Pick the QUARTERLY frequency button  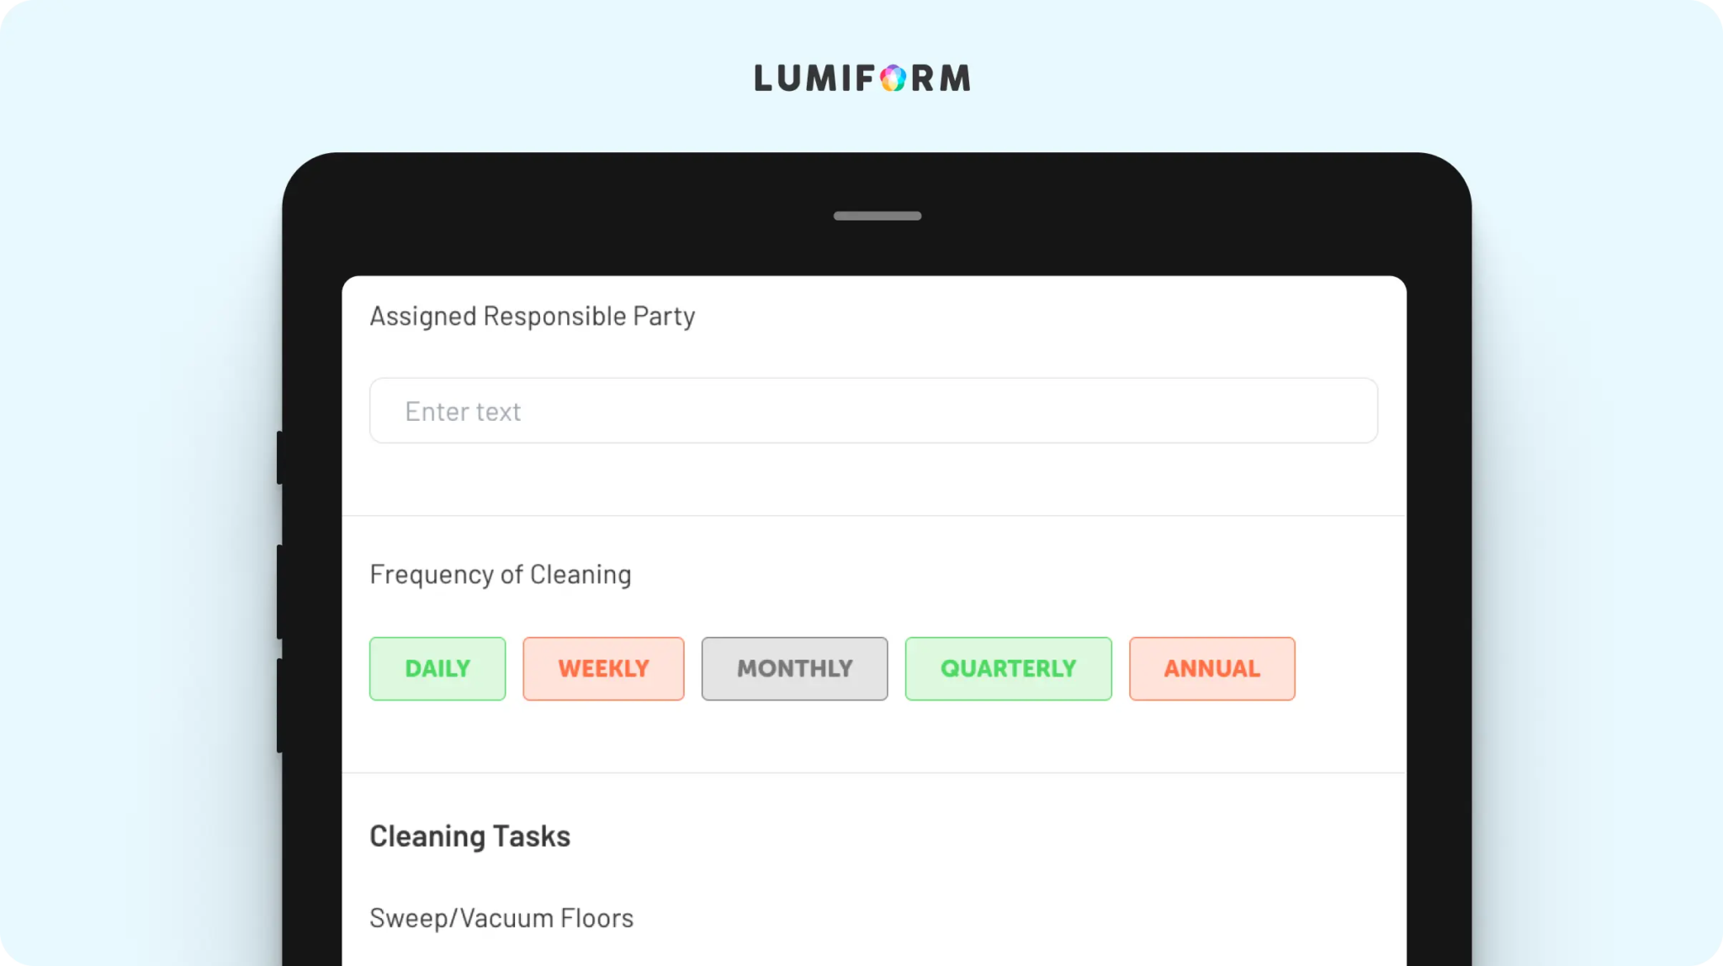[1009, 669]
